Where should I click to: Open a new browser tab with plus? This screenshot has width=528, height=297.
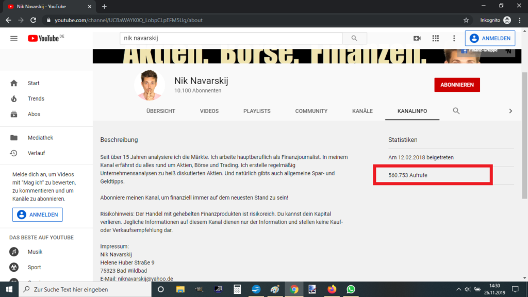tap(104, 6)
